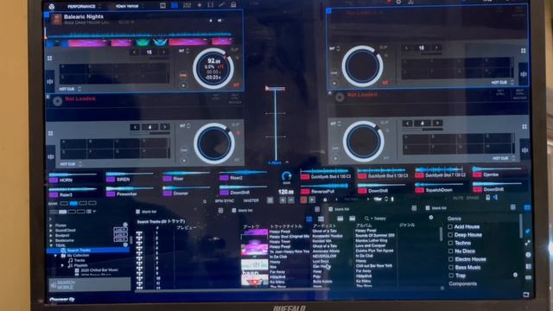
Task: Check the Deep House genre checkbox
Action: click(x=450, y=235)
